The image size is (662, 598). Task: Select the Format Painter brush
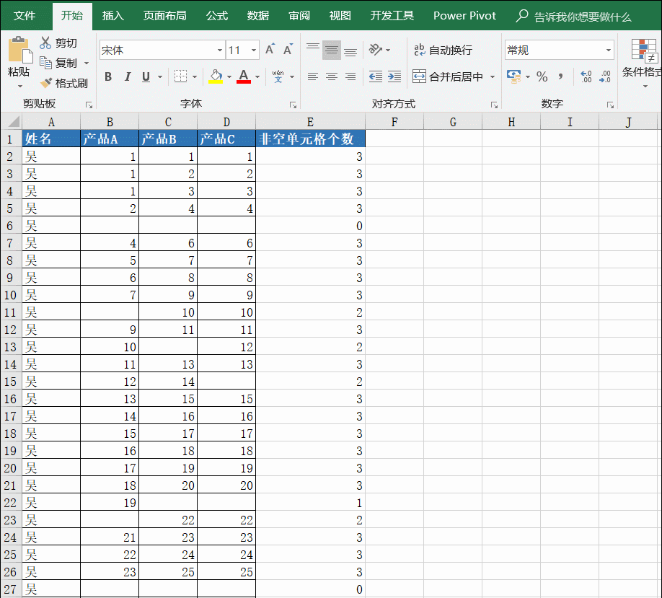point(45,83)
